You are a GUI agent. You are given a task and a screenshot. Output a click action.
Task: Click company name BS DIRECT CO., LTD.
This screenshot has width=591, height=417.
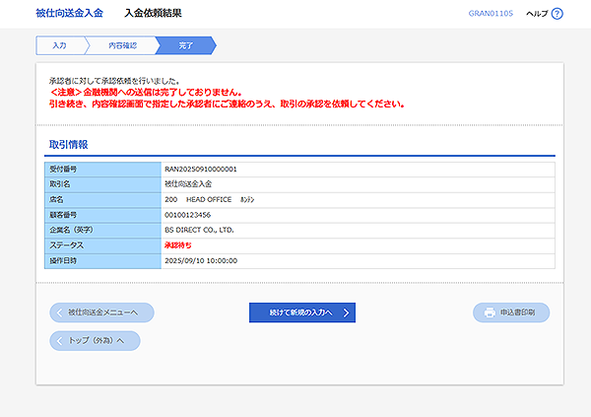coord(199,230)
